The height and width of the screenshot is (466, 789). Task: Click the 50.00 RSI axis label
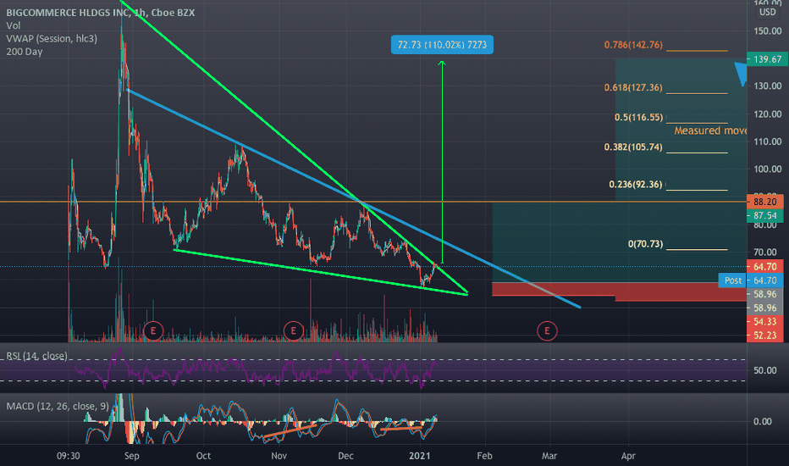pyautogui.click(x=764, y=370)
